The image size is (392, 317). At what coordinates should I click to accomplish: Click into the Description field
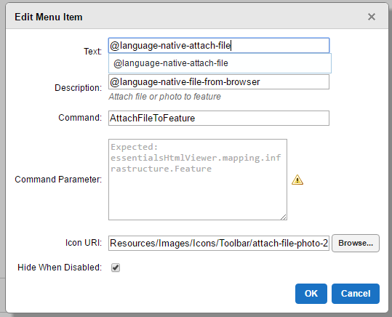(x=219, y=81)
